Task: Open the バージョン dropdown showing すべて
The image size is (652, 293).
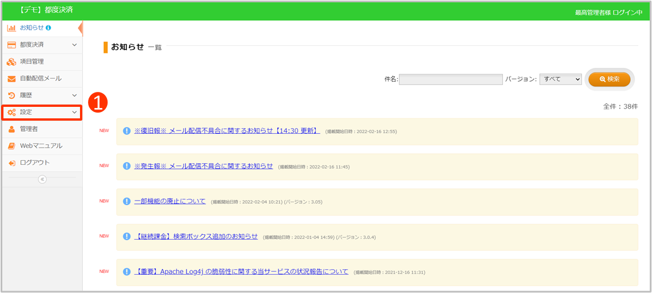Action: (x=561, y=79)
